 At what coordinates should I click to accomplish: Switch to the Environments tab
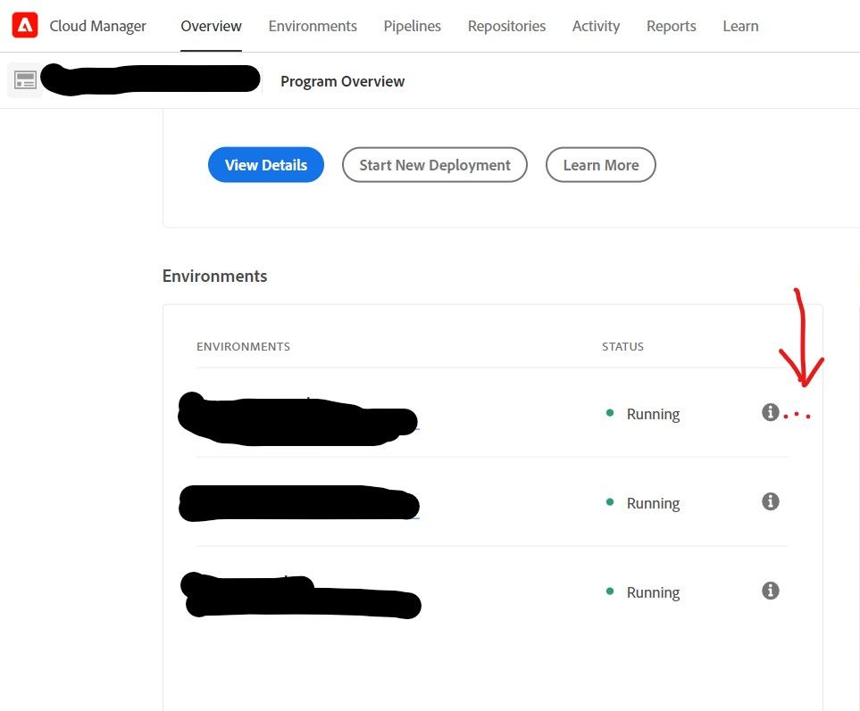tap(313, 26)
